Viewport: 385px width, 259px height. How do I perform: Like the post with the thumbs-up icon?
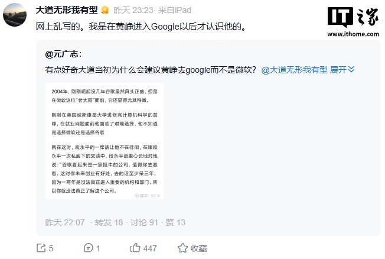[x=135, y=248]
